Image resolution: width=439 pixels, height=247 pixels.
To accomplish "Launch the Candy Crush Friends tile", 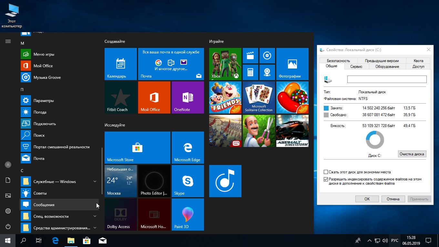I will click(225, 97).
